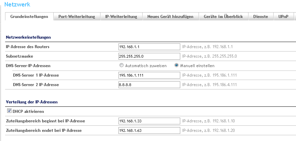The width and height of the screenshot is (296, 141).
Task: Click the router IP address field
Action: point(149,47)
